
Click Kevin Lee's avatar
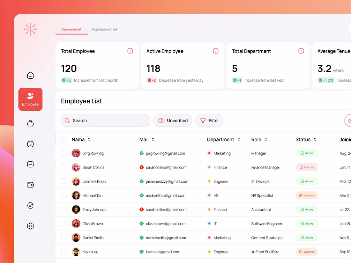pyautogui.click(x=76, y=252)
